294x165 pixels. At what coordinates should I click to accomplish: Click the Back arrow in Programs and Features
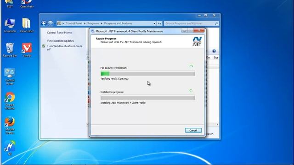click(44, 23)
